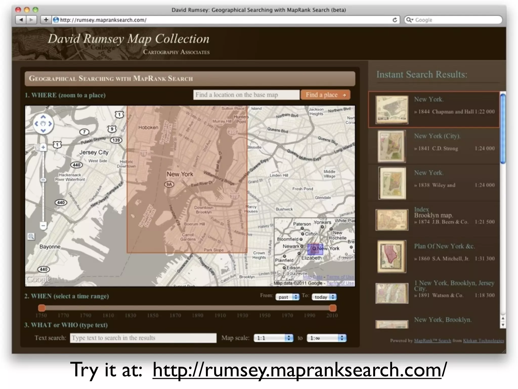Viewport: 518px width, 389px height.
Task: Click the highlighted orange search rectangle
Action: [187, 179]
